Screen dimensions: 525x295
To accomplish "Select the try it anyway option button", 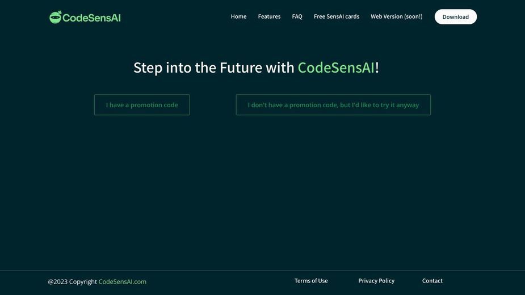I will pyautogui.click(x=333, y=105).
